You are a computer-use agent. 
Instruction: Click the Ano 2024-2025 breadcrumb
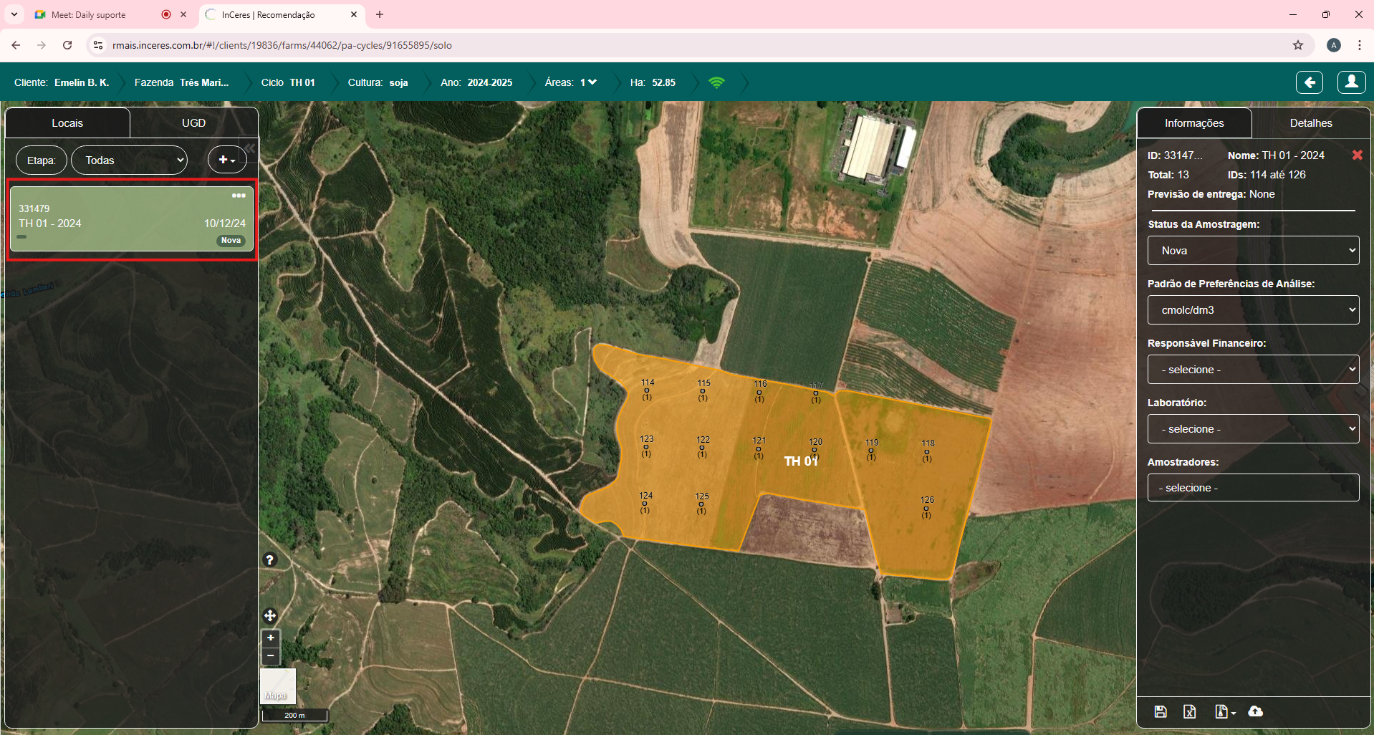(x=476, y=82)
